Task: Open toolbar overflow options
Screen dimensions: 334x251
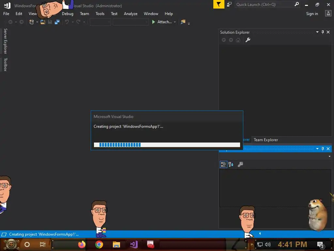Action: pyautogui.click(x=189, y=24)
